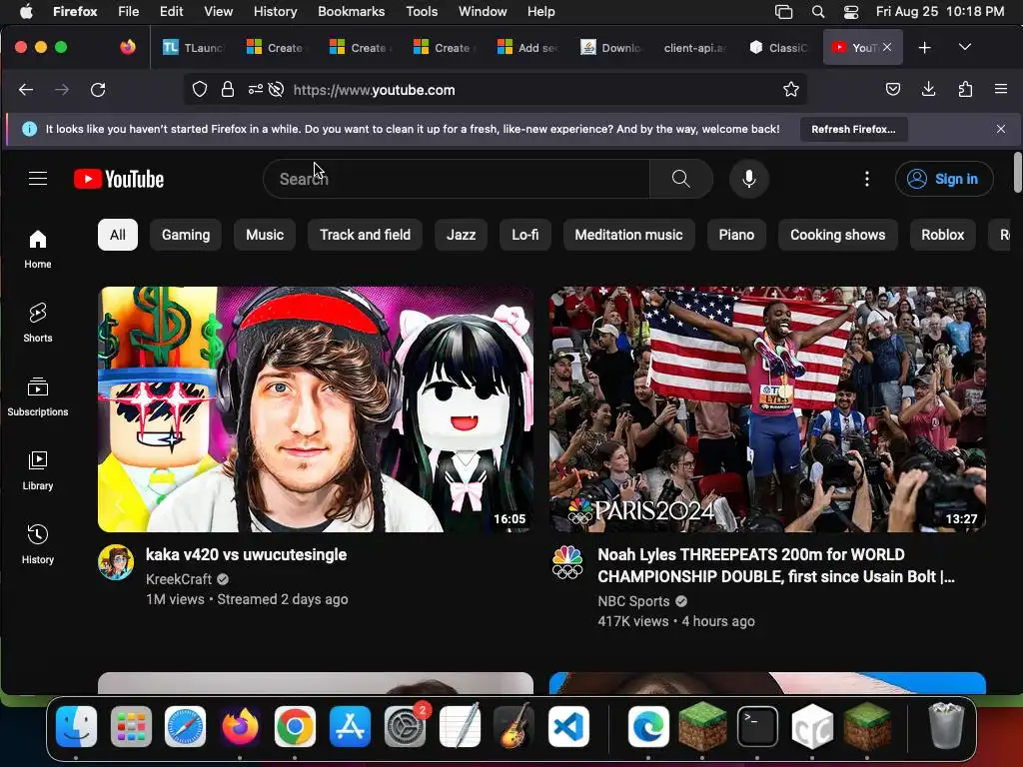Select the Track and field chip
Image resolution: width=1023 pixels, height=767 pixels.
(x=366, y=235)
